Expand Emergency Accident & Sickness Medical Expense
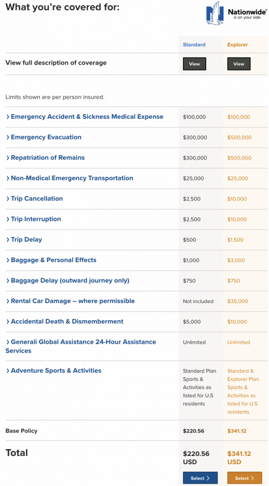269x486 pixels. click(87, 117)
